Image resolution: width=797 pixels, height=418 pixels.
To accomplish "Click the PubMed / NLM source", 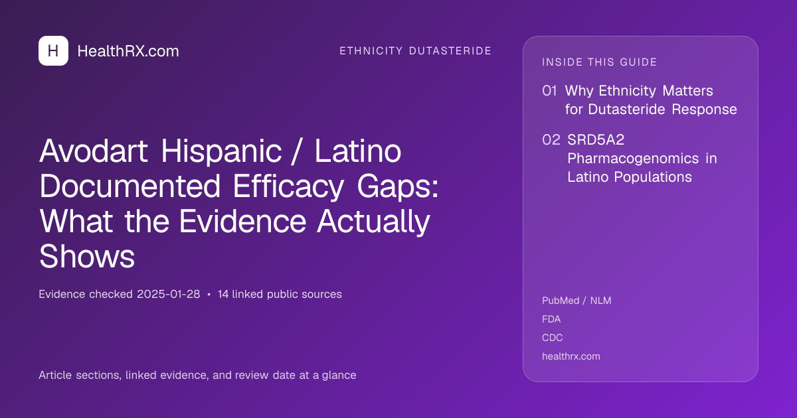I will (576, 301).
